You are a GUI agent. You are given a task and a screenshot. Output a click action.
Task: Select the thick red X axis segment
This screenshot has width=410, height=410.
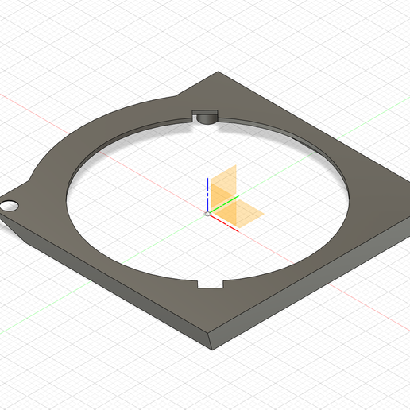tap(225, 223)
